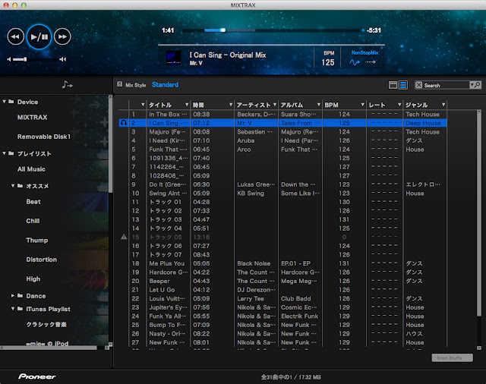This screenshot has height=384, width=486.
Task: Open the Standard mix style option
Action: 166,84
